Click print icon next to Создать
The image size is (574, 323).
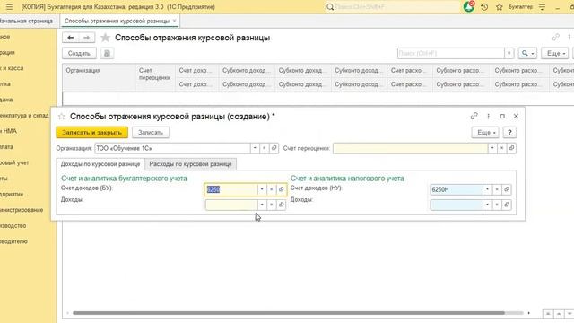pos(107,54)
